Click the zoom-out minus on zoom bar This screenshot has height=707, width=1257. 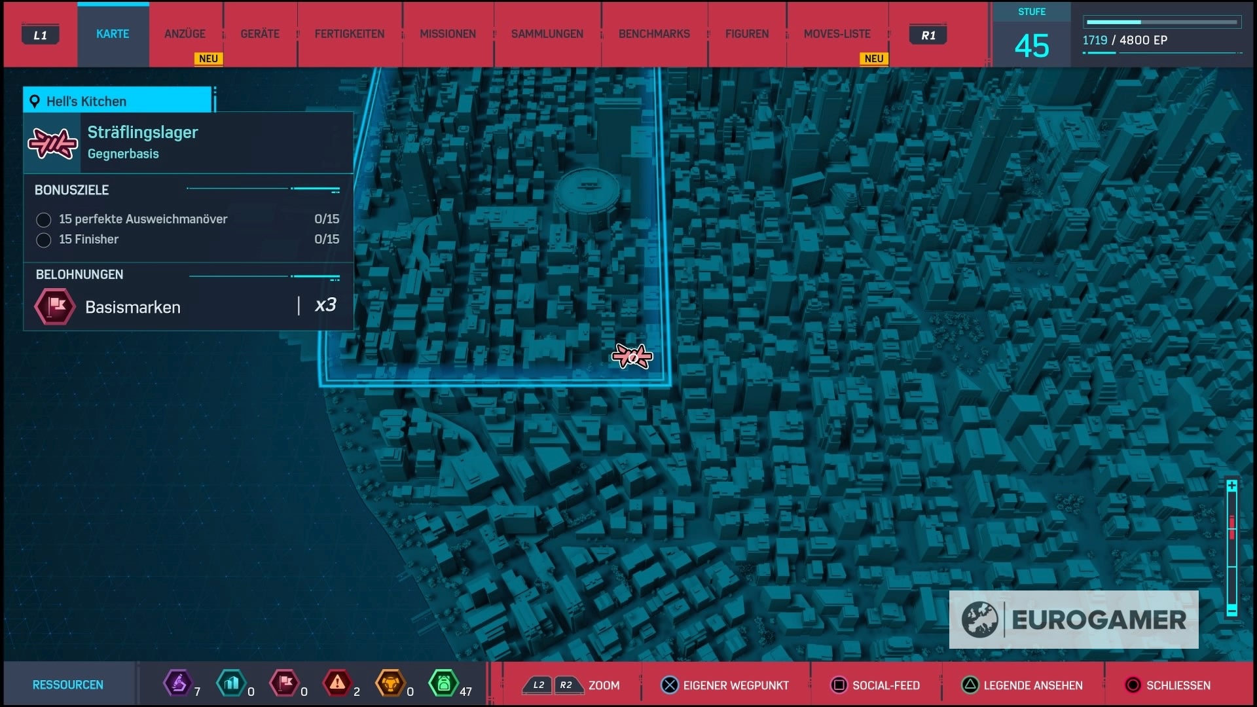tap(1231, 610)
